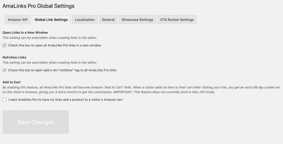Click the 'AmaLinks Pro Global Settings' page title
Image resolution: width=283 pixels, height=144 pixels.
(38, 6)
